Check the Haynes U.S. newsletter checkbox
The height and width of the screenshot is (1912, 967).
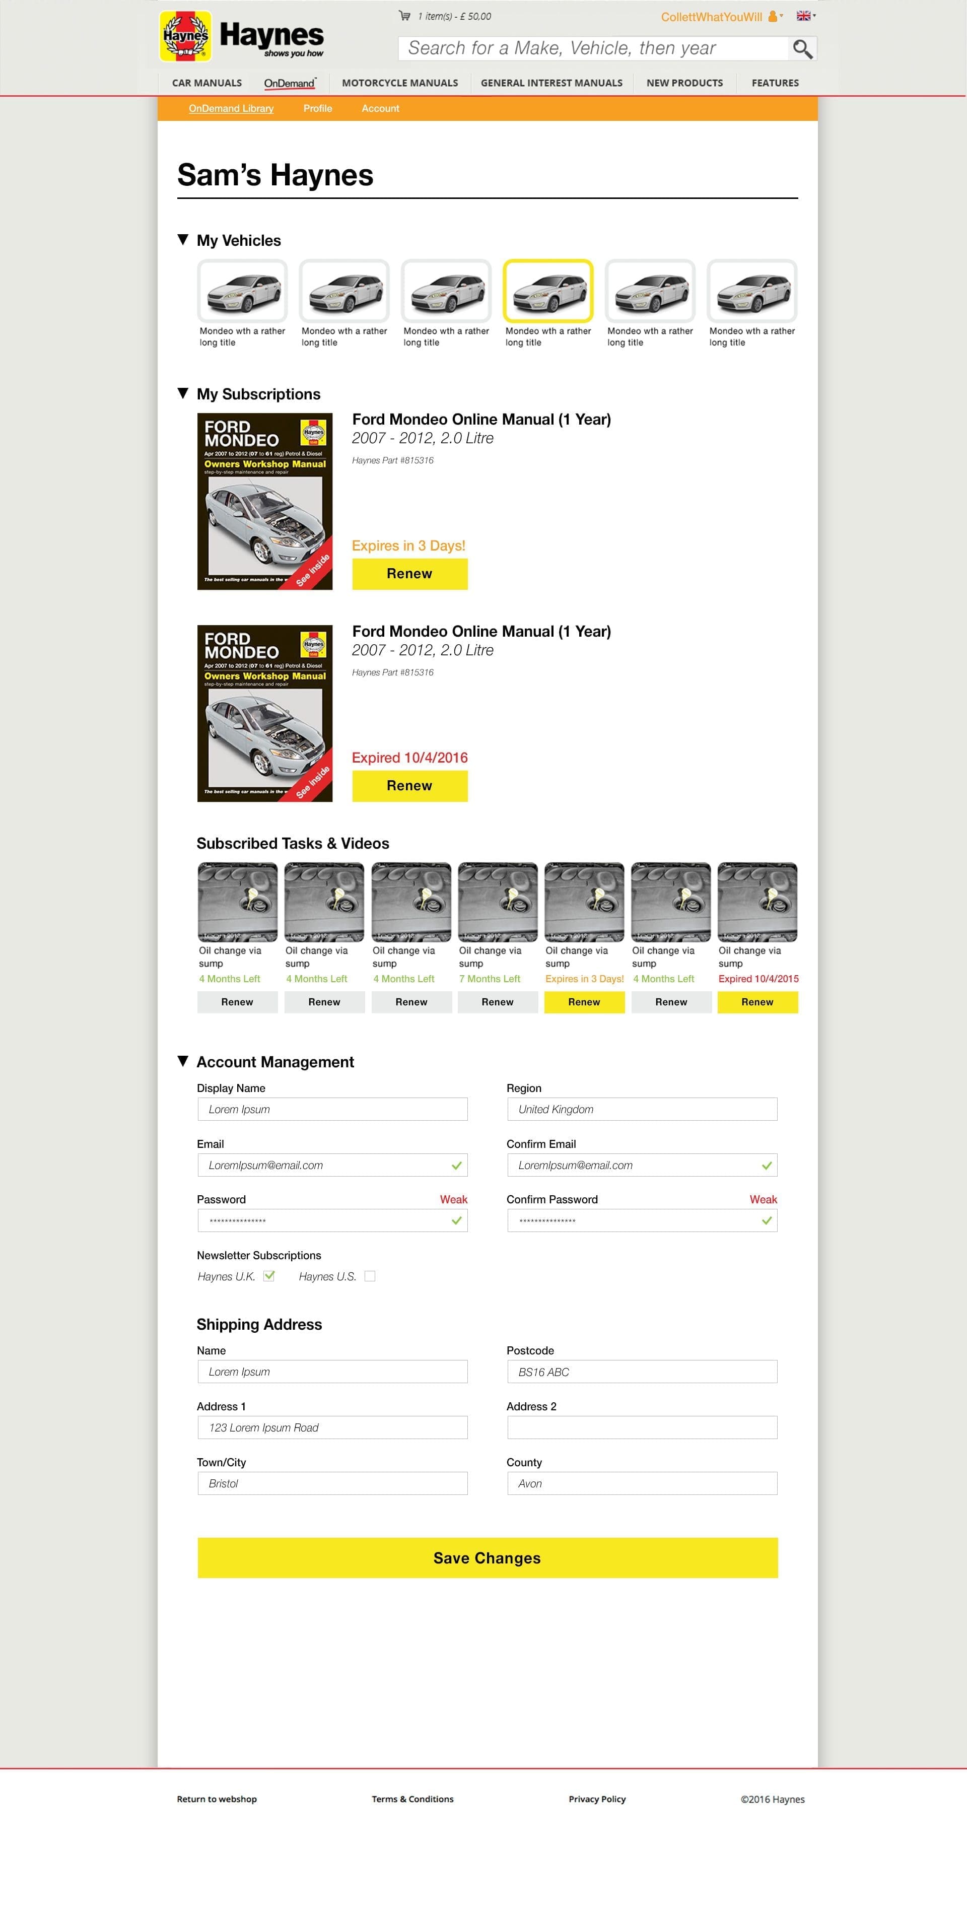point(370,1276)
